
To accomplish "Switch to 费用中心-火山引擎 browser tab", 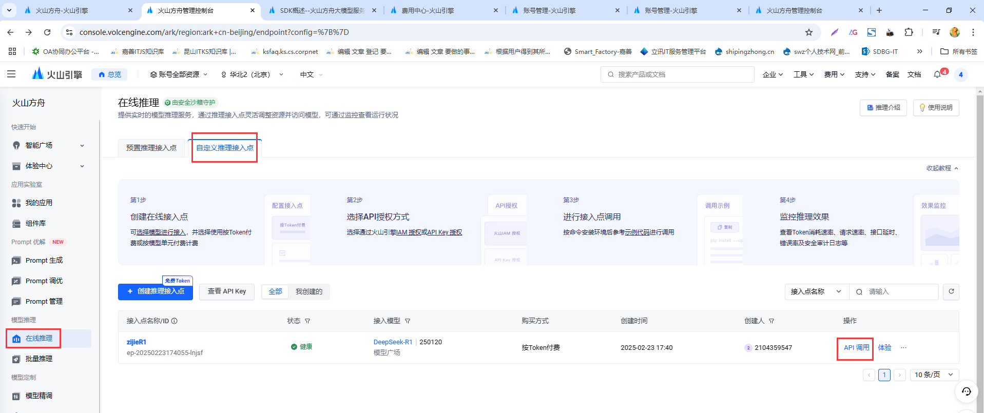I will point(428,10).
